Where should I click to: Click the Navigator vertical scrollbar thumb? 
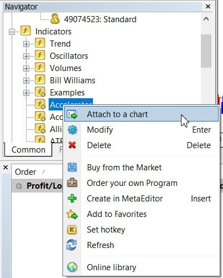(206, 51)
